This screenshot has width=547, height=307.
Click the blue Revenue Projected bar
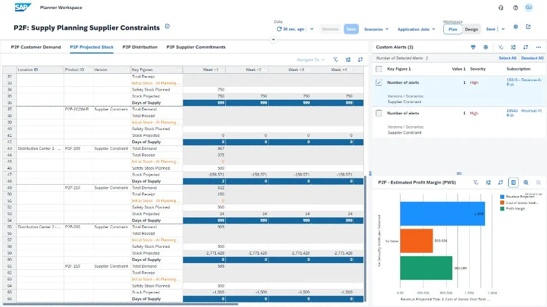pyautogui.click(x=442, y=213)
